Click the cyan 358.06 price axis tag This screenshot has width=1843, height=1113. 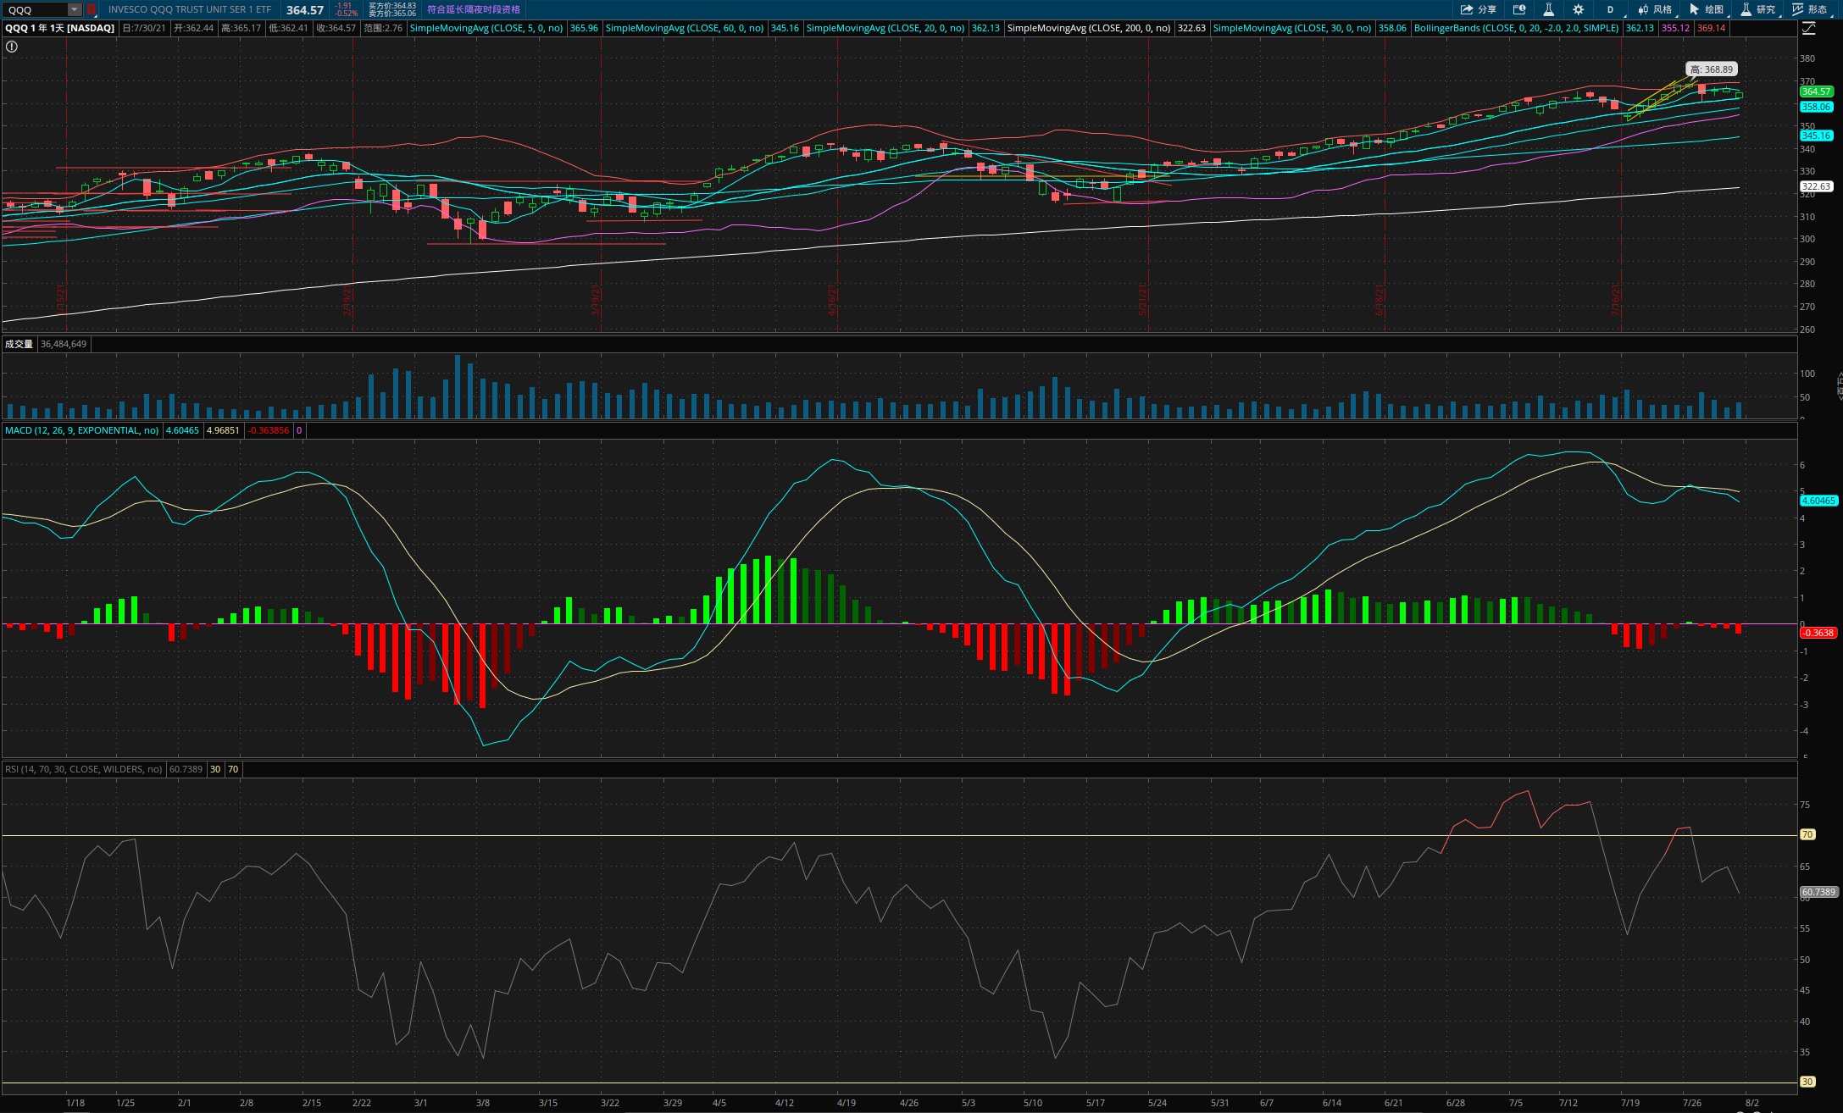coord(1816,107)
